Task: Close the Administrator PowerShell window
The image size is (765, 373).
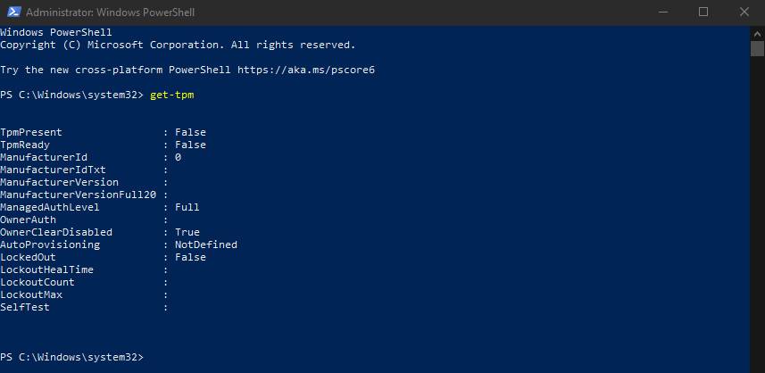Action: click(744, 12)
